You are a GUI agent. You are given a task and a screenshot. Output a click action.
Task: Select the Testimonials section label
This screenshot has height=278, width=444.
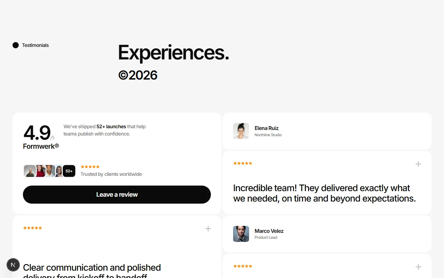coord(35,45)
